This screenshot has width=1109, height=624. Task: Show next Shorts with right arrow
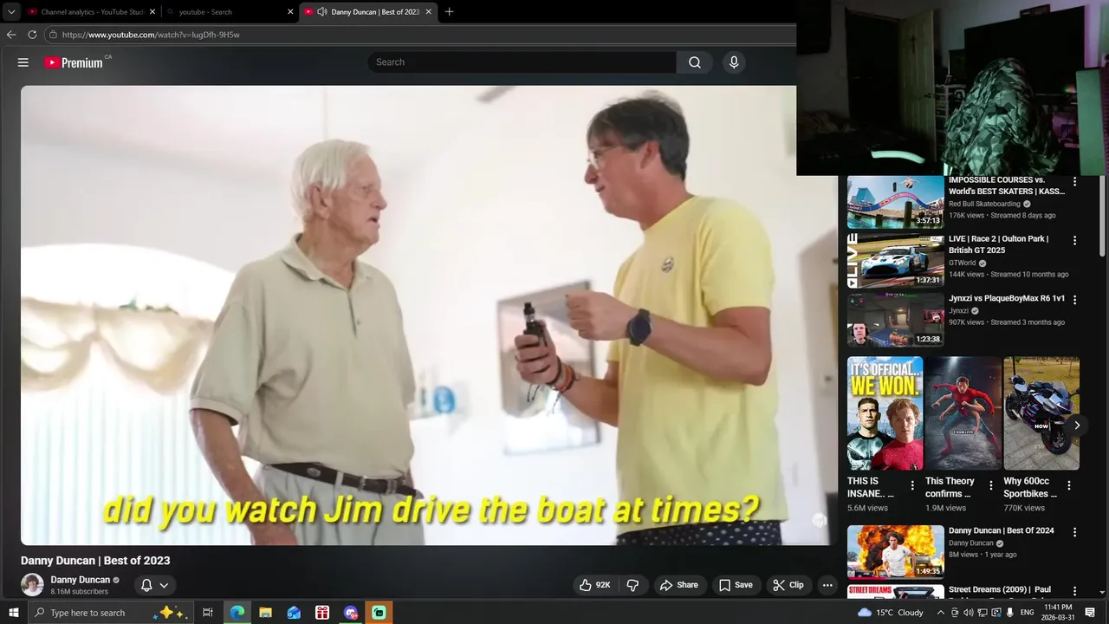tap(1077, 426)
